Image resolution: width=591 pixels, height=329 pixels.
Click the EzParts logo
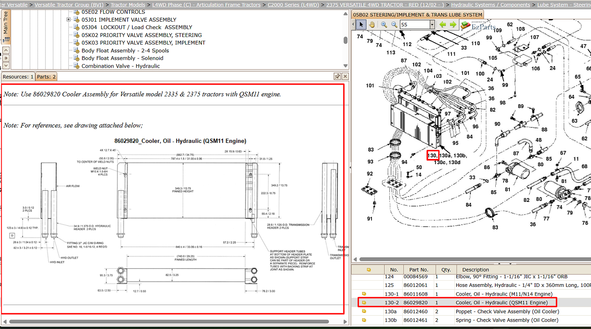coord(478,26)
